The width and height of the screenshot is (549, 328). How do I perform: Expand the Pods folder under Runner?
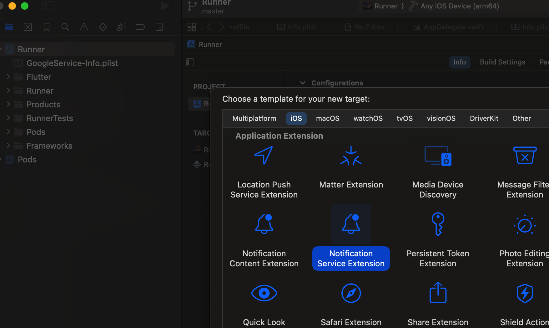click(8, 132)
